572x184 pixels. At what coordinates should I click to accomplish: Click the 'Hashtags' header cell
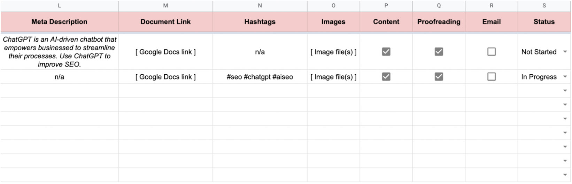tap(260, 22)
